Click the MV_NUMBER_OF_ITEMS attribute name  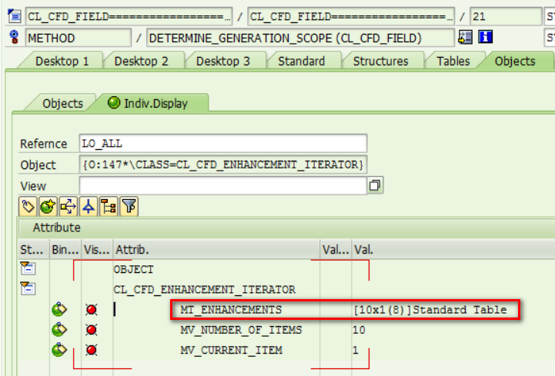[241, 330]
